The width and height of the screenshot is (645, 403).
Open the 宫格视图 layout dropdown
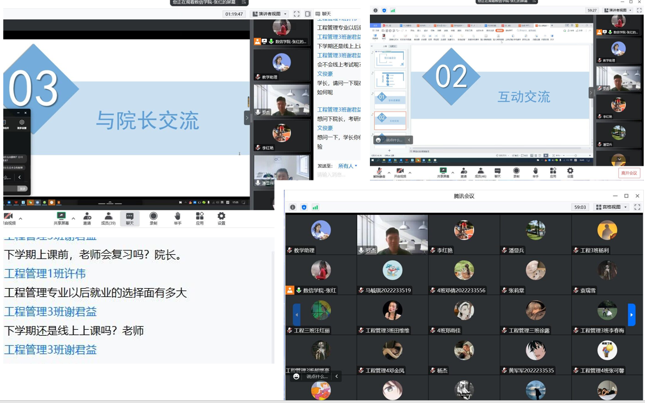coord(612,207)
